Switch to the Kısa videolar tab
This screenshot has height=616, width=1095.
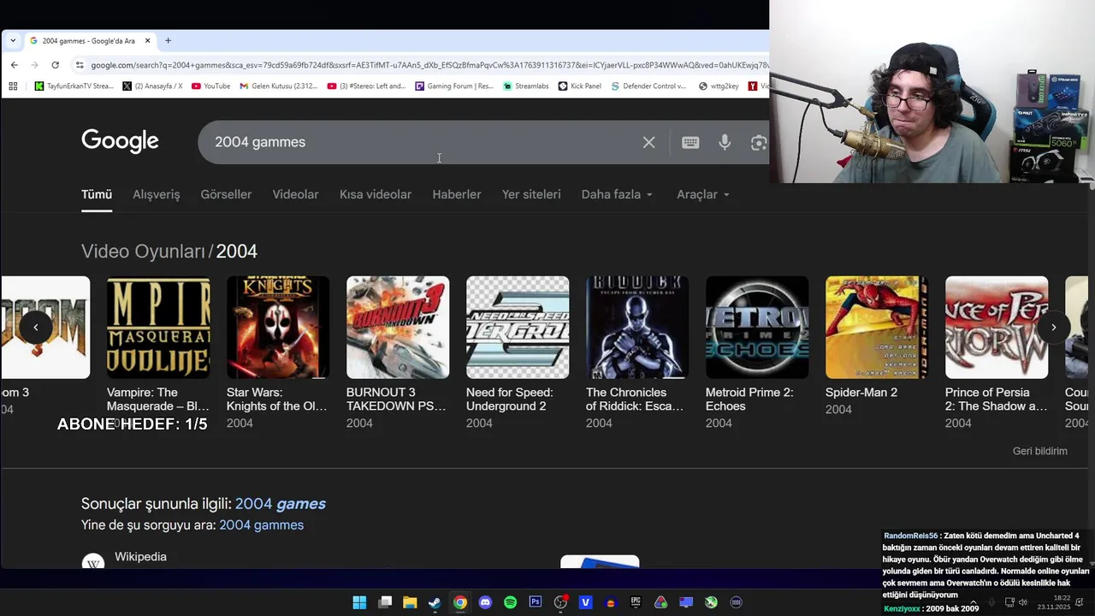(376, 194)
